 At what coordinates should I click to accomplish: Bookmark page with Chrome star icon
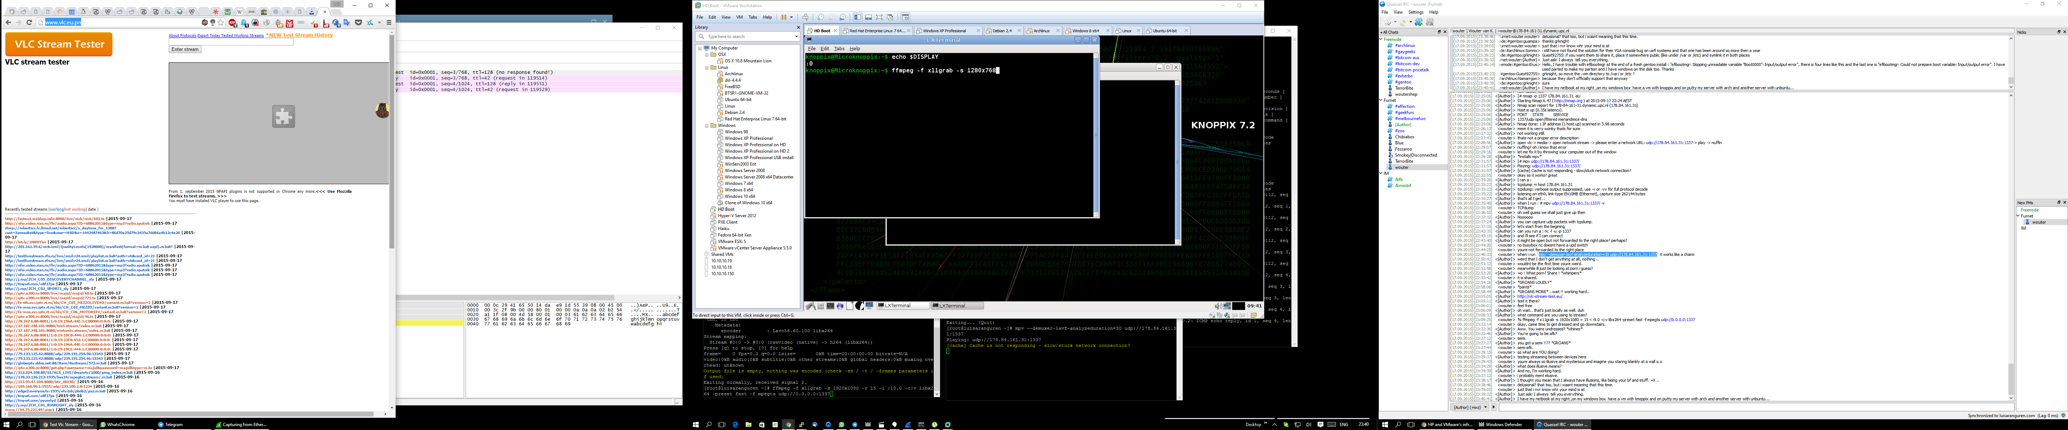click(221, 23)
